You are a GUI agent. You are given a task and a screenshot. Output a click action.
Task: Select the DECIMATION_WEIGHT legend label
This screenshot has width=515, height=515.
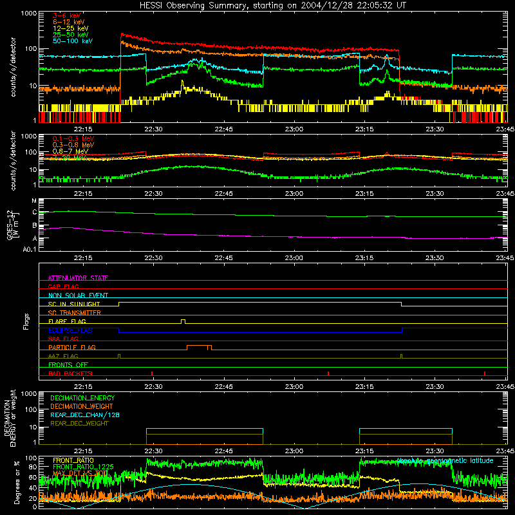click(82, 406)
